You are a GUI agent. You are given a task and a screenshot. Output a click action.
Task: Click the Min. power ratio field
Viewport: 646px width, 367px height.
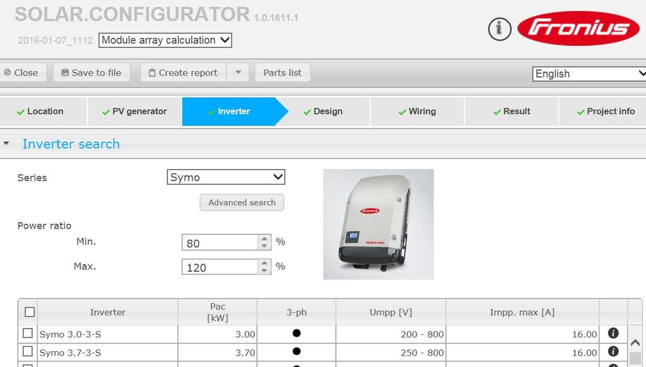click(220, 243)
